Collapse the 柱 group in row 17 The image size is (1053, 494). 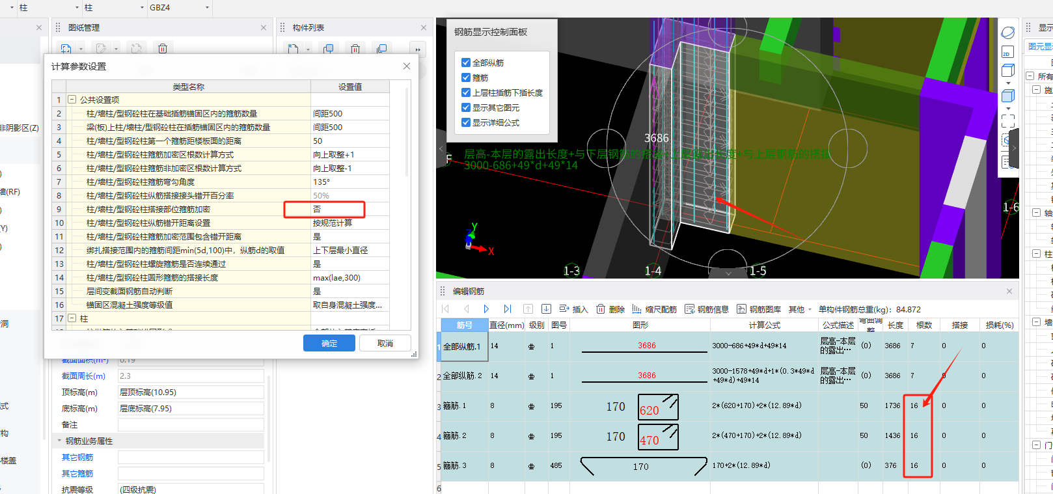pyautogui.click(x=72, y=318)
